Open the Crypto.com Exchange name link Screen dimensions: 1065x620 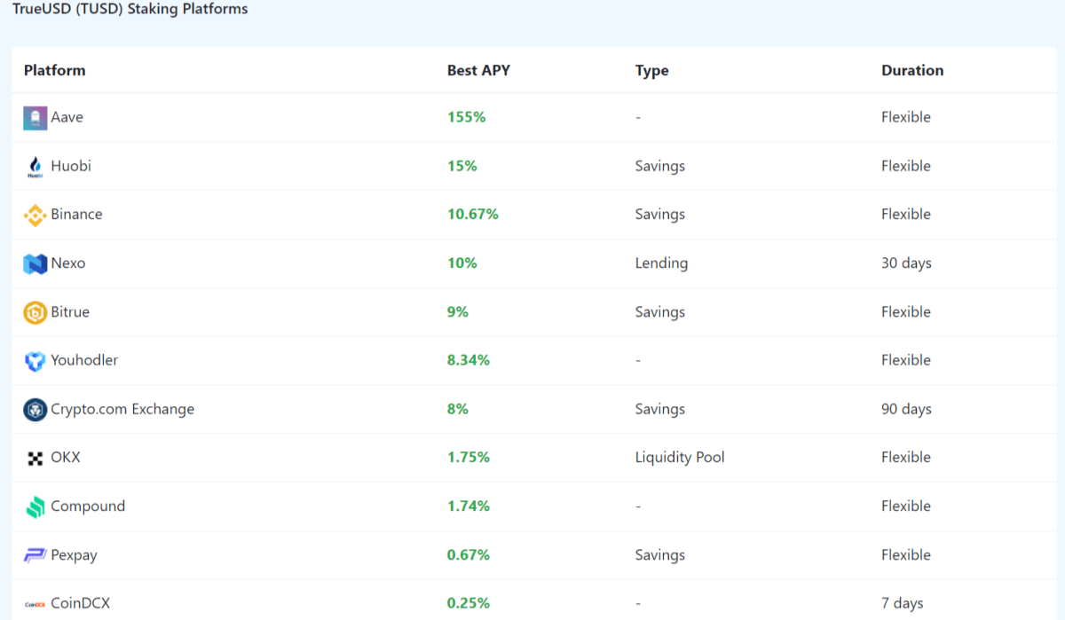click(x=122, y=409)
